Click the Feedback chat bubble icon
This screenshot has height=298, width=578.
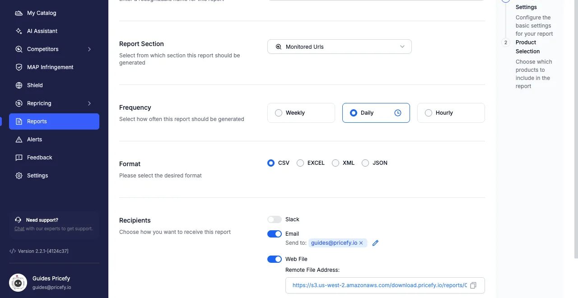19,158
